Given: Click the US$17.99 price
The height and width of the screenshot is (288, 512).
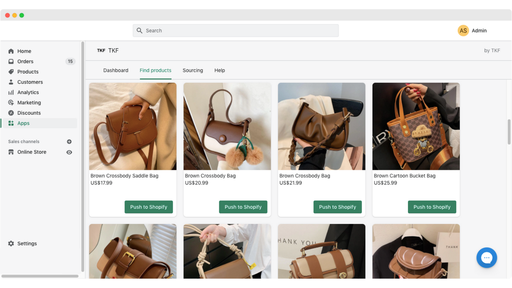Looking at the screenshot, I should 102,183.
